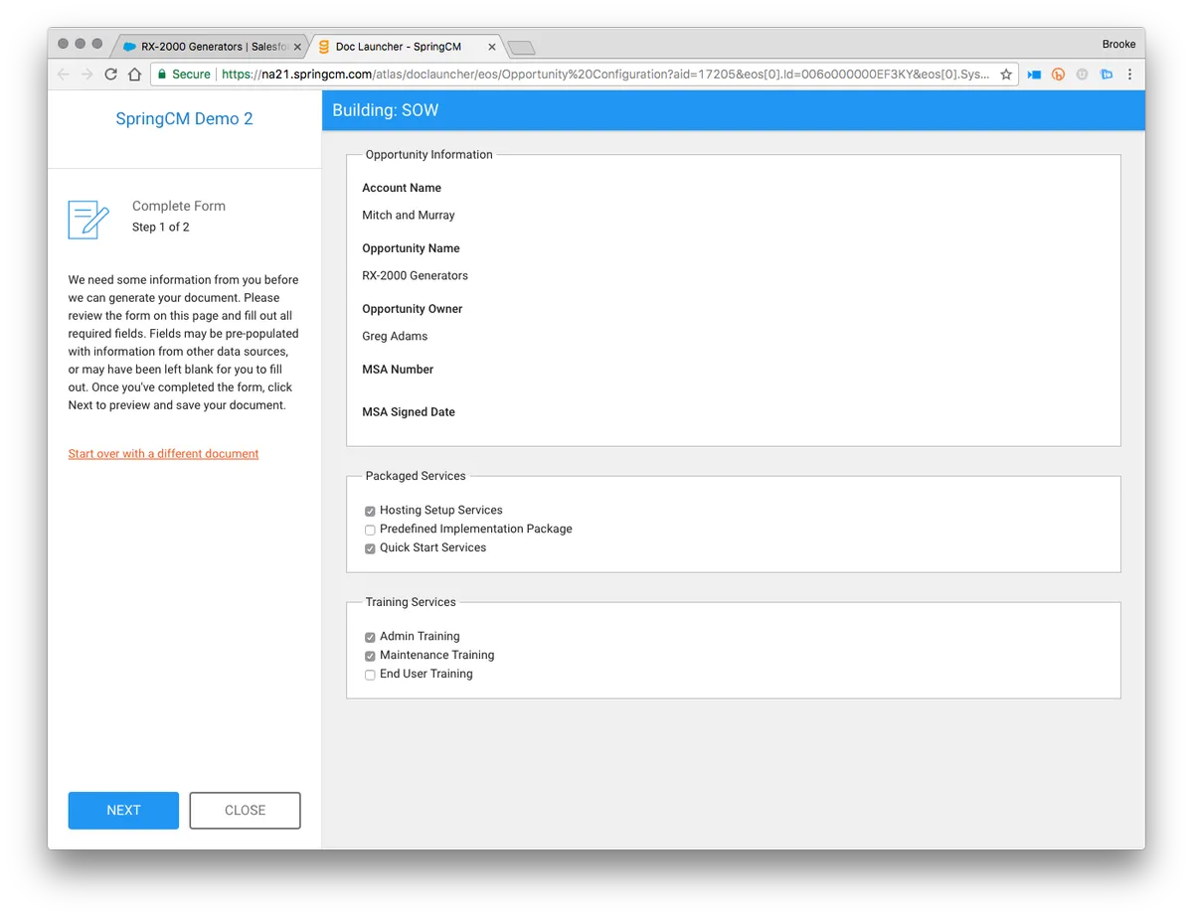Click the SpringCM Demo 2 title

(184, 118)
